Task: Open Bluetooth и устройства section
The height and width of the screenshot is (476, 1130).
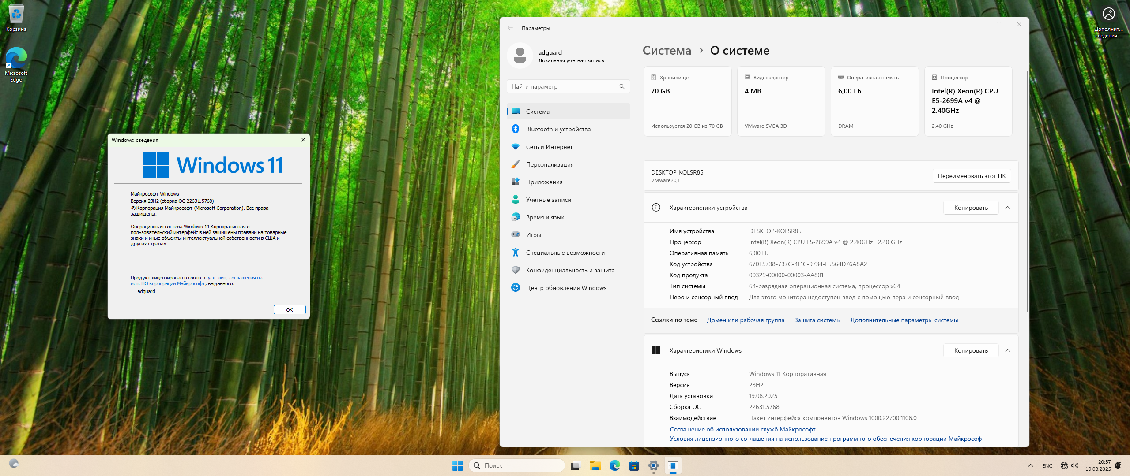Action: 569,129
